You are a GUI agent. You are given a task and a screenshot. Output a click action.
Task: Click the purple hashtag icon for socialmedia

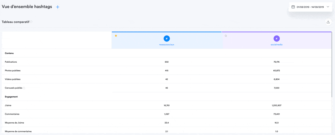coord(276,39)
